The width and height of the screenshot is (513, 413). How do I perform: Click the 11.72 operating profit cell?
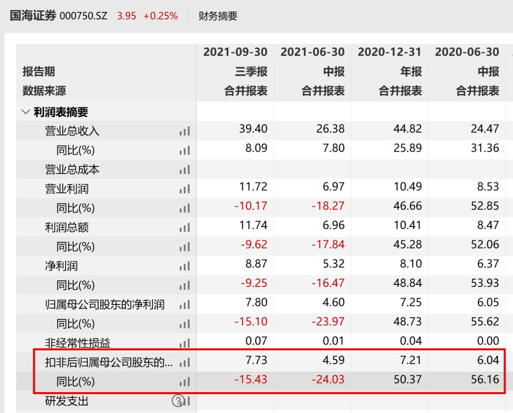click(253, 186)
